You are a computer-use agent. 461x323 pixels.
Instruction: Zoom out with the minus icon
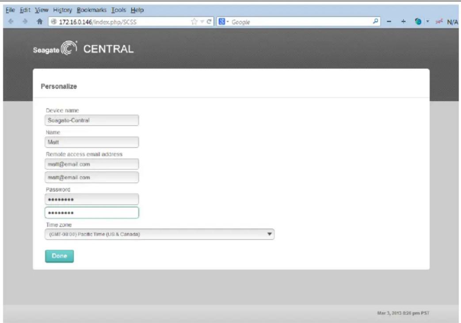pos(389,22)
